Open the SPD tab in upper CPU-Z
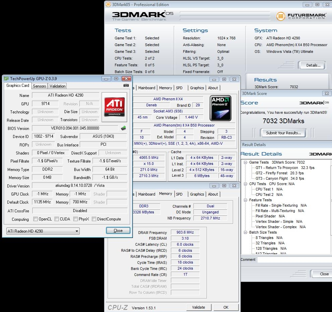Screen dimensions: 332x312 coord(179,88)
